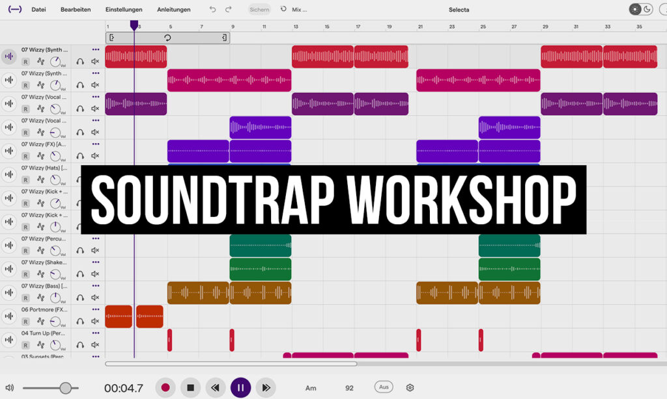667x399 pixels.
Task: Click the purple playhead marker
Action: coord(134,25)
